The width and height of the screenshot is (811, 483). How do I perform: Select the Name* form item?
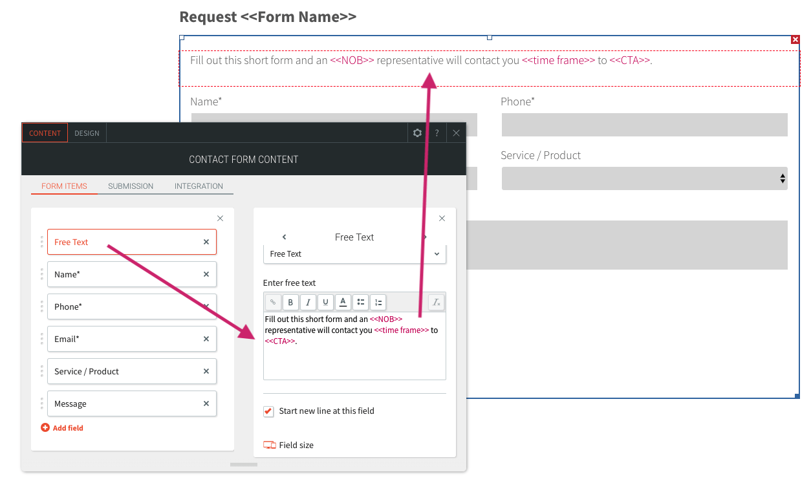132,274
